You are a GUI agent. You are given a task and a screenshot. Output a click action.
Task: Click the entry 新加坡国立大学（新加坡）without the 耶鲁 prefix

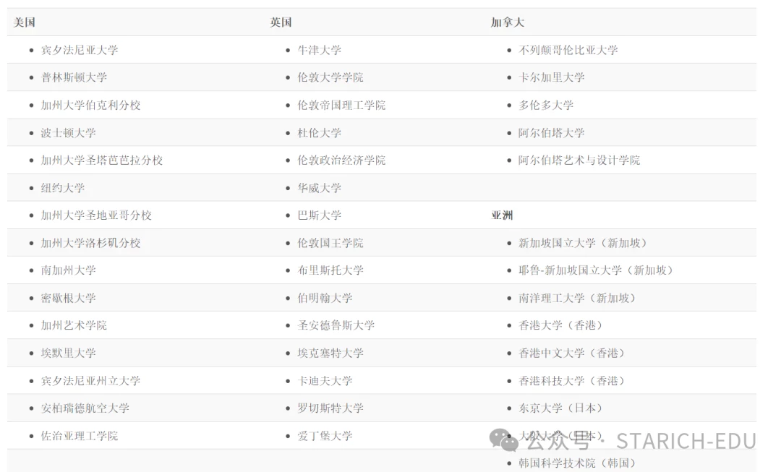pyautogui.click(x=583, y=243)
